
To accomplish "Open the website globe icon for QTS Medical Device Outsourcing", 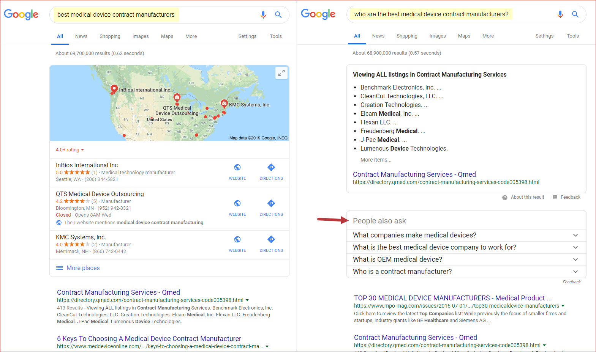I will coord(237,203).
